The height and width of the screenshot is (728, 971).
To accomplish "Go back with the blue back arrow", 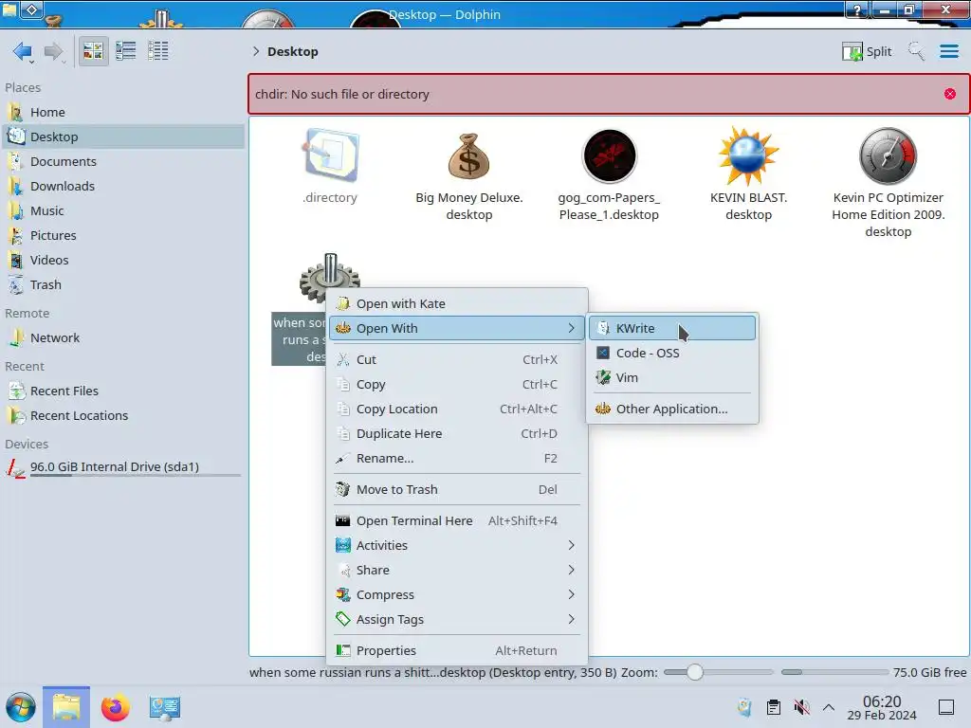I will [23, 51].
